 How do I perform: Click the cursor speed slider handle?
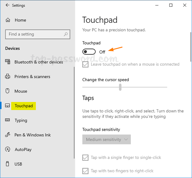(x=120, y=87)
